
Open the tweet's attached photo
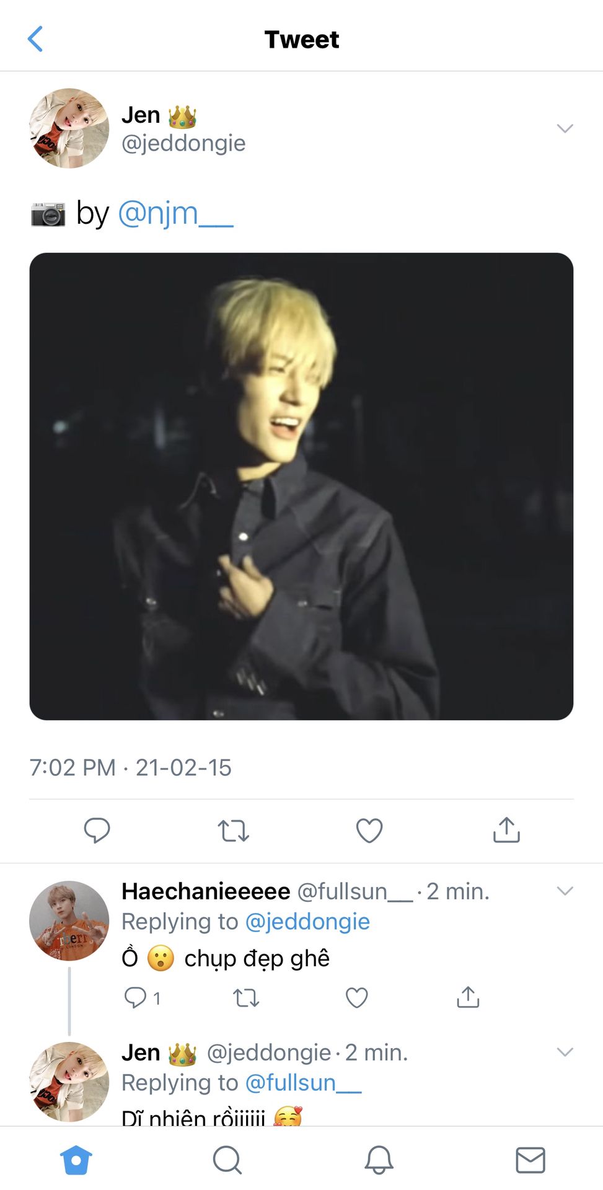(301, 486)
